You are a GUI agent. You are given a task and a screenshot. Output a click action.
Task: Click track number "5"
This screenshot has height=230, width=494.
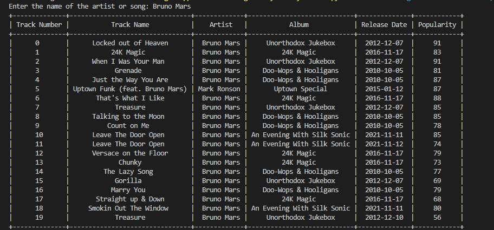coord(37,89)
